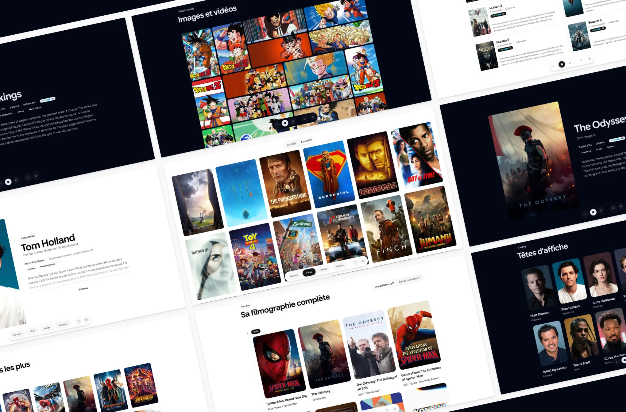The image size is (626, 412).
Task: Toggle the round watched button under the Dragon Ball gallery
Action: click(285, 123)
